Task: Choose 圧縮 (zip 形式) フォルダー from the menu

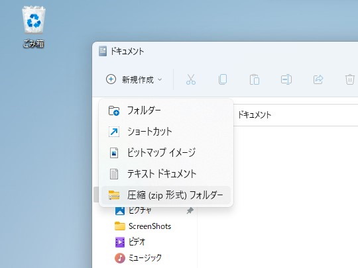Action: click(166, 195)
